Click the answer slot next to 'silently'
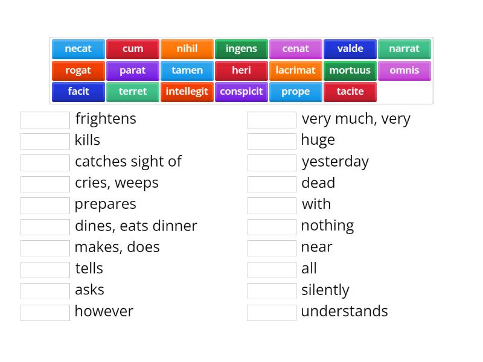 (x=272, y=291)
